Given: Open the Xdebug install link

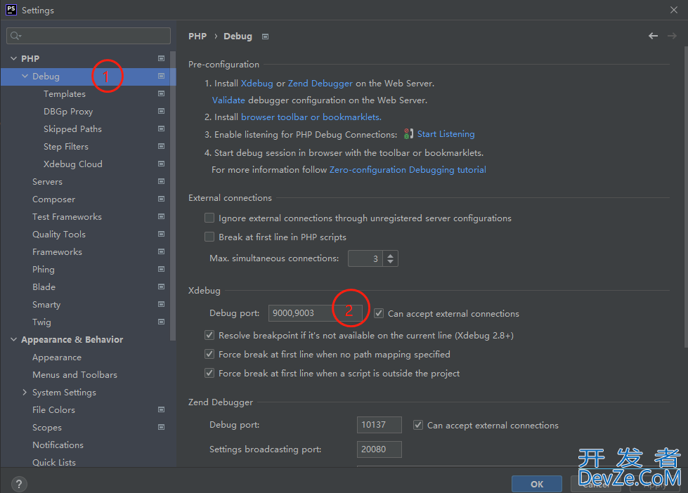Looking at the screenshot, I should 257,84.
